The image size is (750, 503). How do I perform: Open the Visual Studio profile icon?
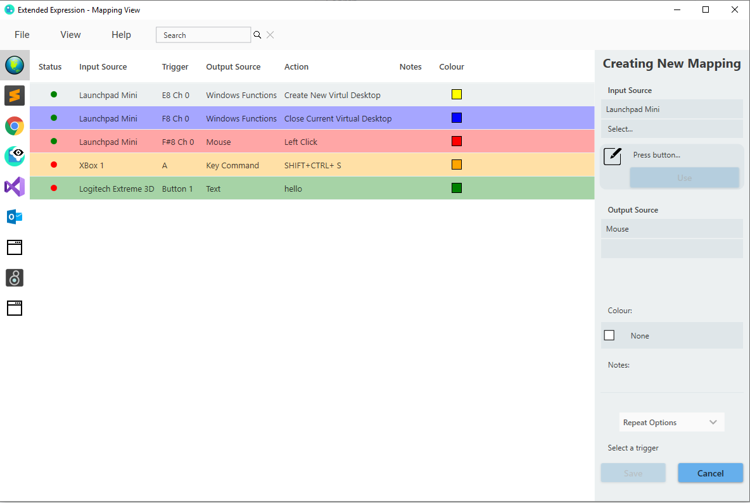point(15,187)
